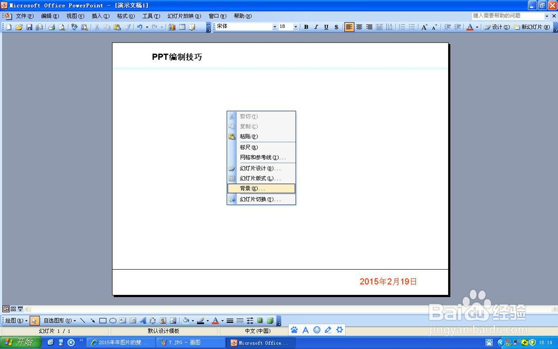Image resolution: width=558 pixels, height=349 pixels.
Task: Open the font name dropdown
Action: pos(275,27)
